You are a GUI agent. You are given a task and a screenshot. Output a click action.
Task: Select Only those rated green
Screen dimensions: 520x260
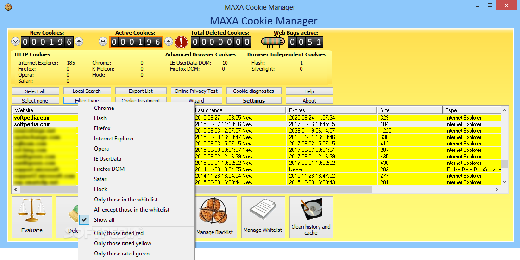point(136,254)
